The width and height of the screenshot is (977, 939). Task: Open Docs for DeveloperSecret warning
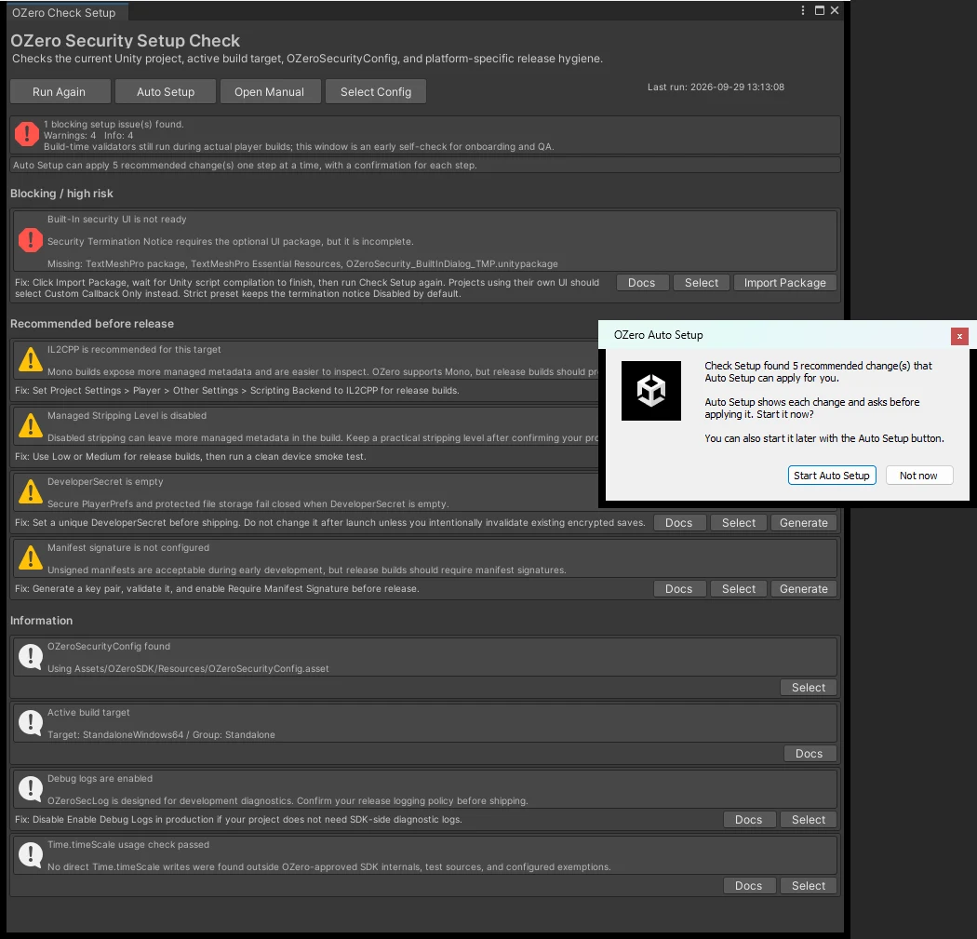coord(679,523)
